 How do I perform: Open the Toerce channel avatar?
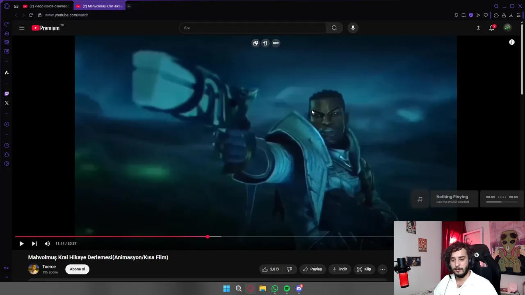(34, 269)
